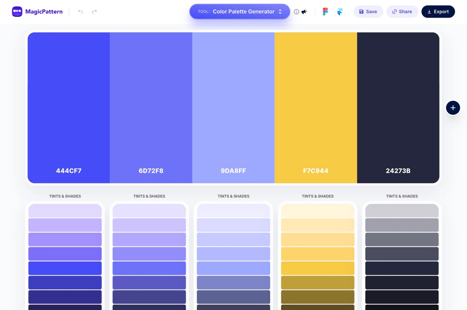This screenshot has height=310, width=467.
Task: Open the Figma plugin icon
Action: [x=325, y=11]
